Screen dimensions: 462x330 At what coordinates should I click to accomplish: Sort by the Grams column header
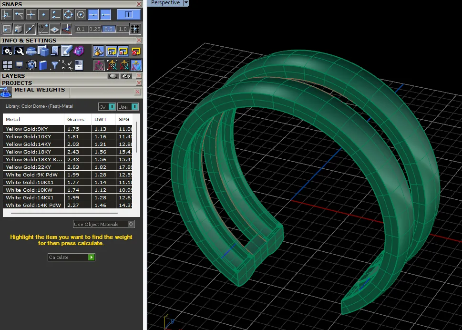coord(78,119)
